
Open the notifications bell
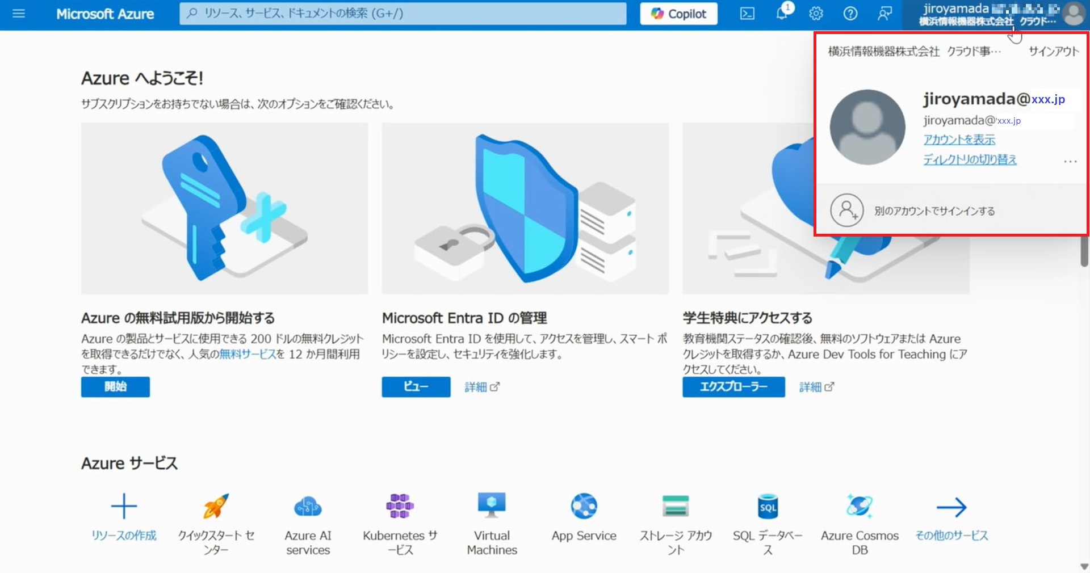(x=782, y=14)
